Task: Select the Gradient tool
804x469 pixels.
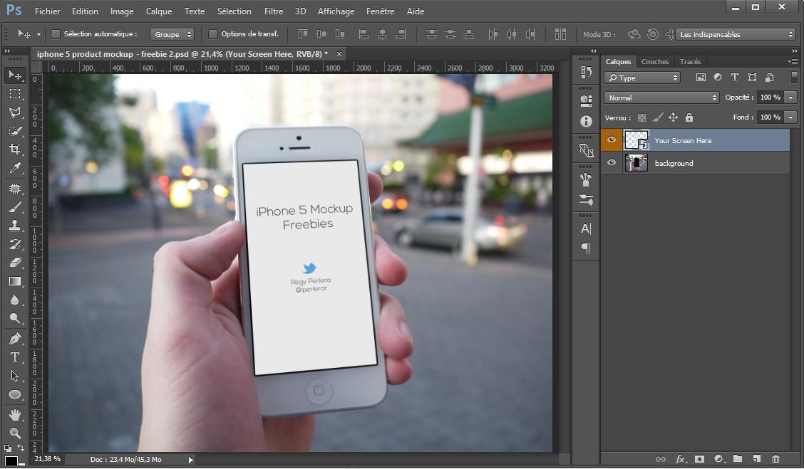Action: [15, 281]
